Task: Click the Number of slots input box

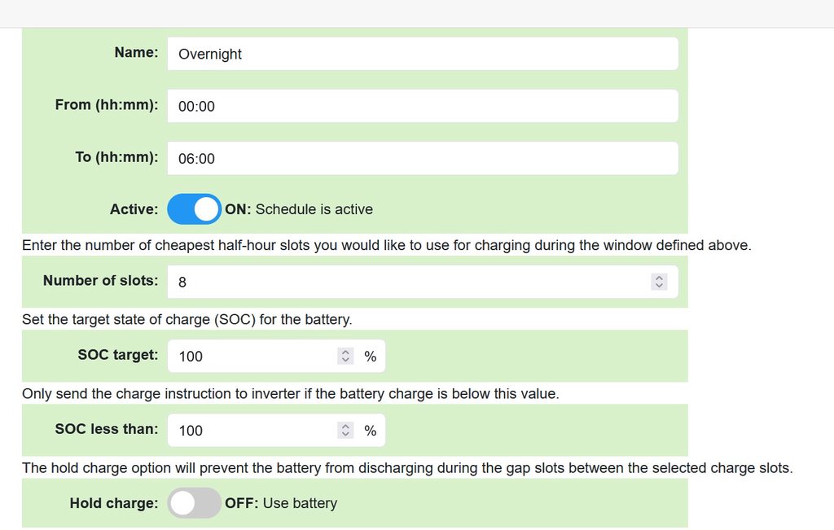Action: point(407,282)
